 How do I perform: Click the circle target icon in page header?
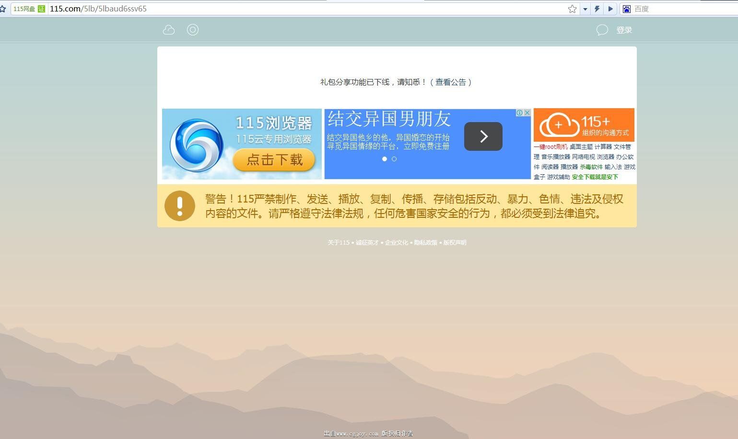(193, 30)
